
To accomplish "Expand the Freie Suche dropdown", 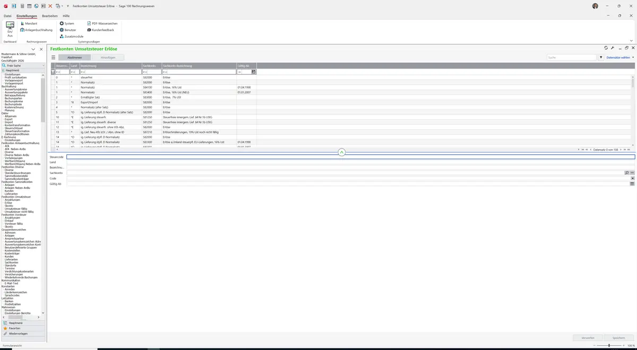I will click(44, 66).
